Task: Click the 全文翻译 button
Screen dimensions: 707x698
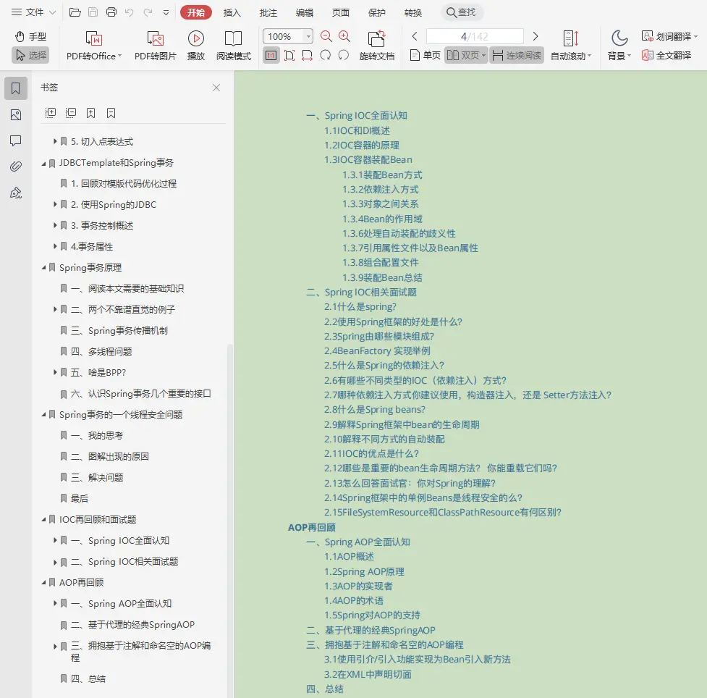Action: point(666,56)
